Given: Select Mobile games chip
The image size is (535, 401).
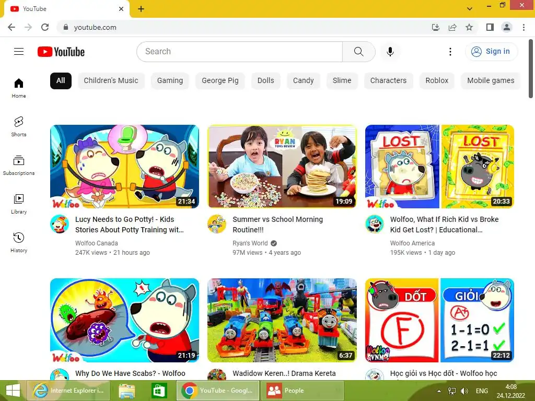Looking at the screenshot, I should [490, 81].
